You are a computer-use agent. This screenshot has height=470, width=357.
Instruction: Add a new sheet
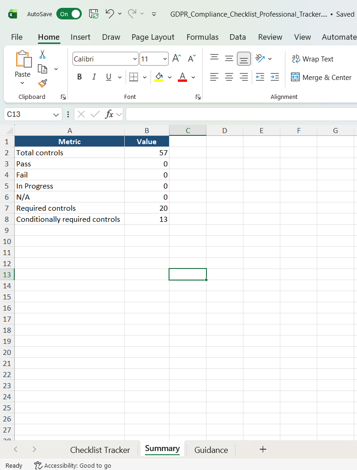263,449
